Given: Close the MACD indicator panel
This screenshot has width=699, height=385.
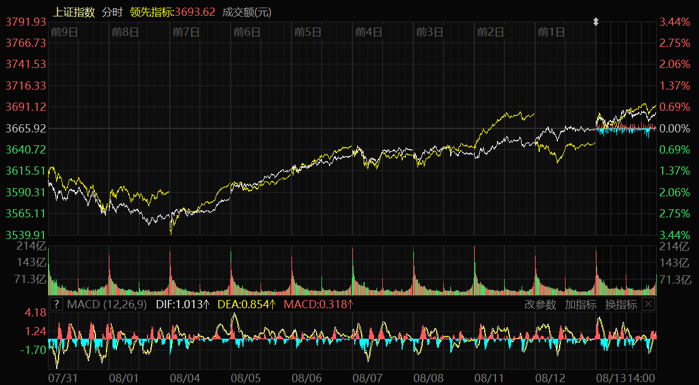Looking at the screenshot, I should [648, 304].
